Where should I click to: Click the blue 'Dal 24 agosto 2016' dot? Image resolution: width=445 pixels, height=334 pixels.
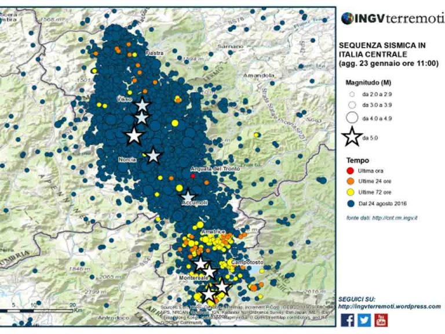pos(350,202)
